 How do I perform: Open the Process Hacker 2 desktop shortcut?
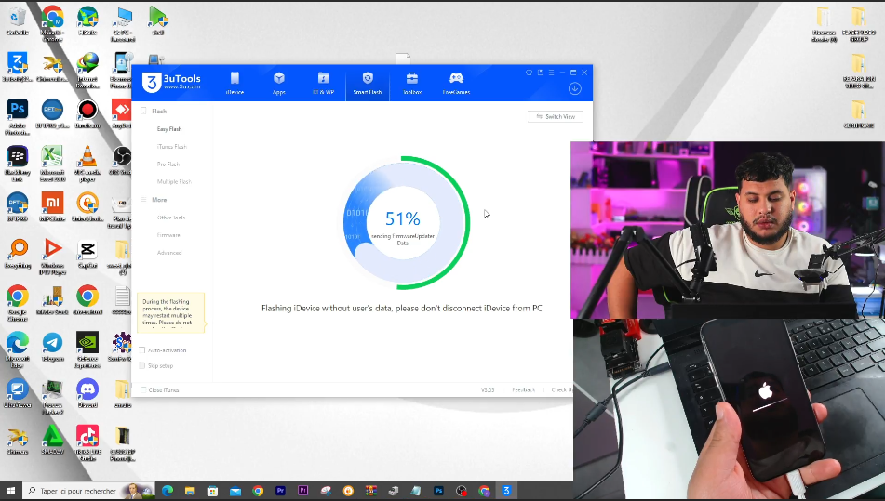52,397
